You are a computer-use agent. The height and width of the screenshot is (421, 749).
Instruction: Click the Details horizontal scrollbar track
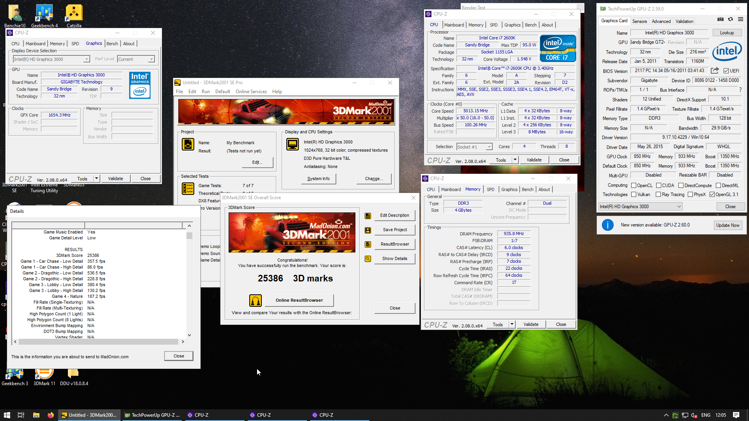[x=99, y=342]
